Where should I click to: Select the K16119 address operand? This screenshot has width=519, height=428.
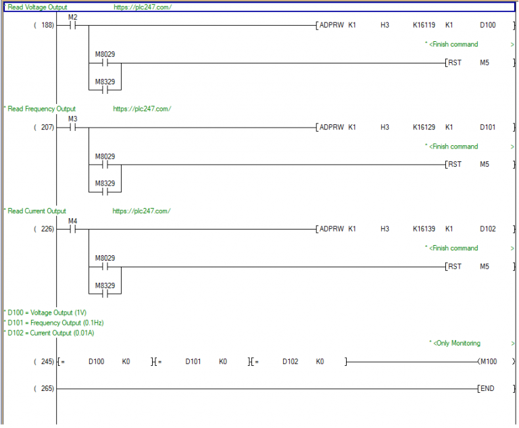(424, 25)
